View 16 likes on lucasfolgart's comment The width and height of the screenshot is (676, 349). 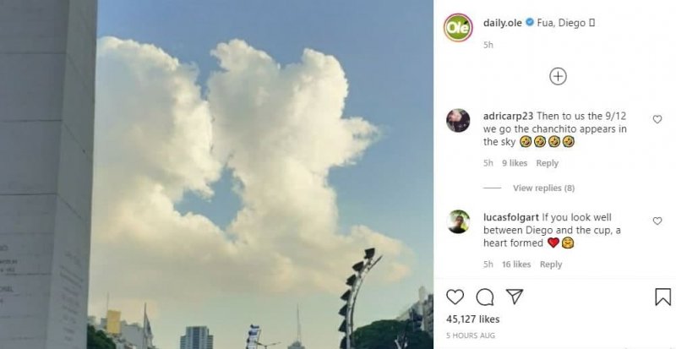[516, 264]
